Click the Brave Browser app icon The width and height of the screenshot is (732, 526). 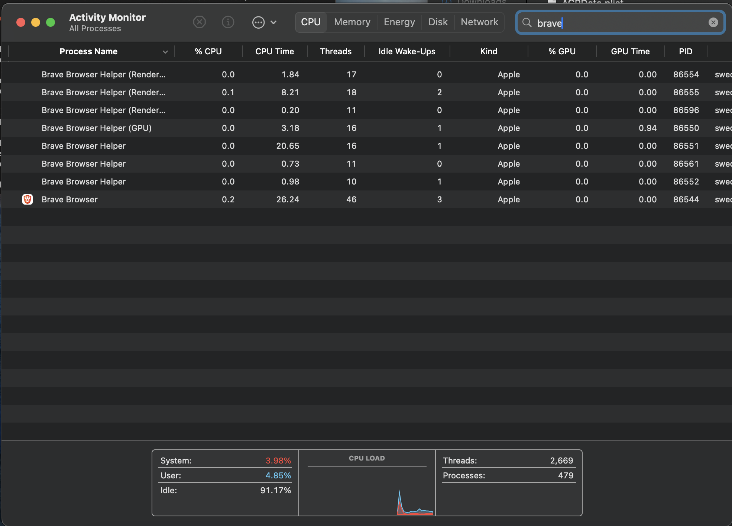(x=27, y=199)
